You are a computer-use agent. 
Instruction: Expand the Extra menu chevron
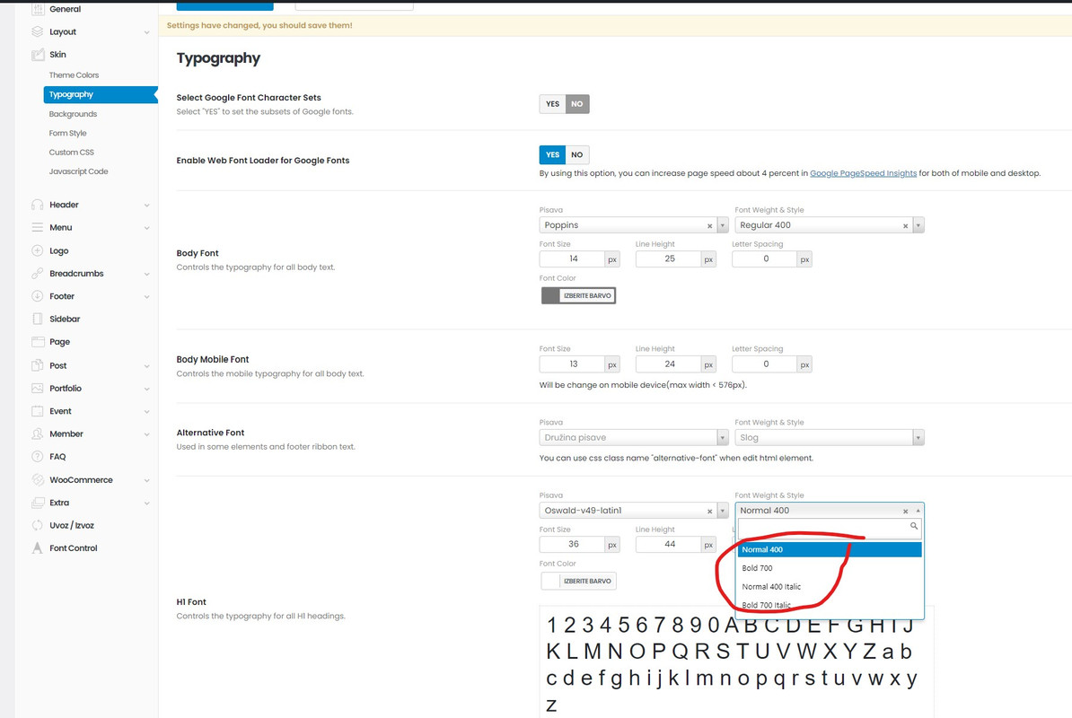coord(147,503)
